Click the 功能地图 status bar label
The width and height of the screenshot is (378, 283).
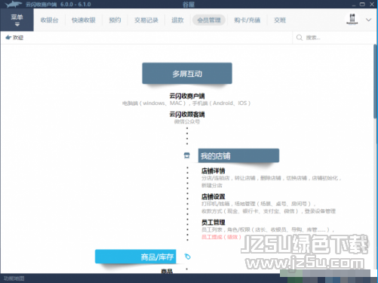[14, 278]
